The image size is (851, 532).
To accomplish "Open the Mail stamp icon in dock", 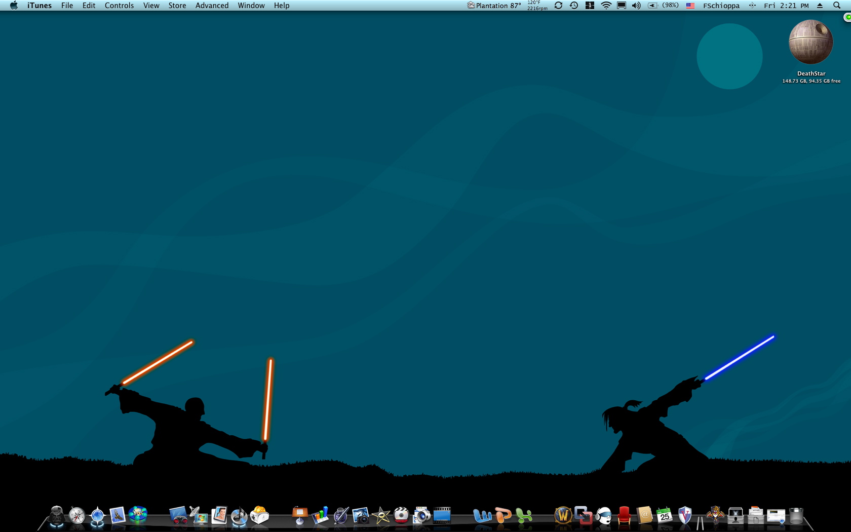I will pos(118,516).
